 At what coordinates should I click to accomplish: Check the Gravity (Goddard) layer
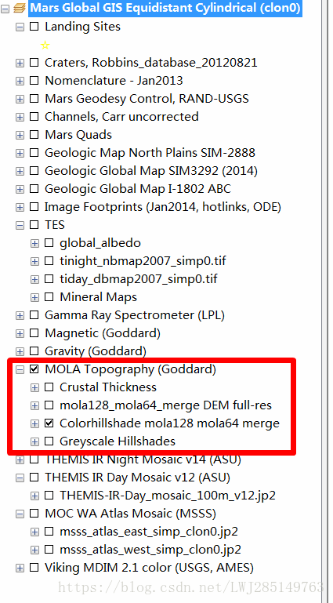pyautogui.click(x=34, y=352)
